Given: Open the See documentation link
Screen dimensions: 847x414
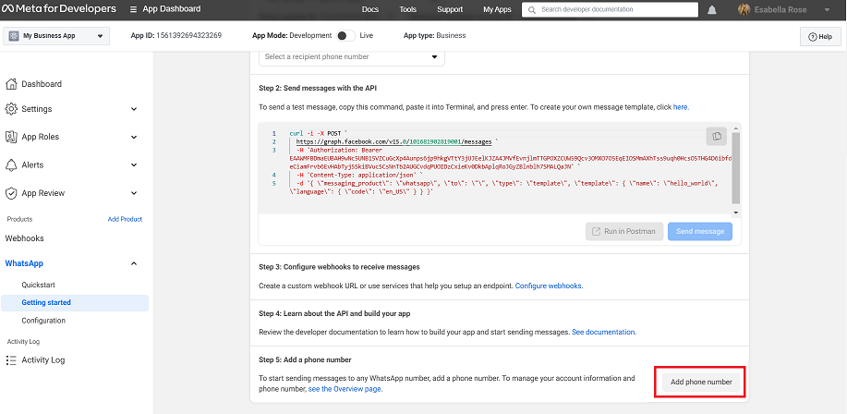Looking at the screenshot, I should pyautogui.click(x=604, y=332).
